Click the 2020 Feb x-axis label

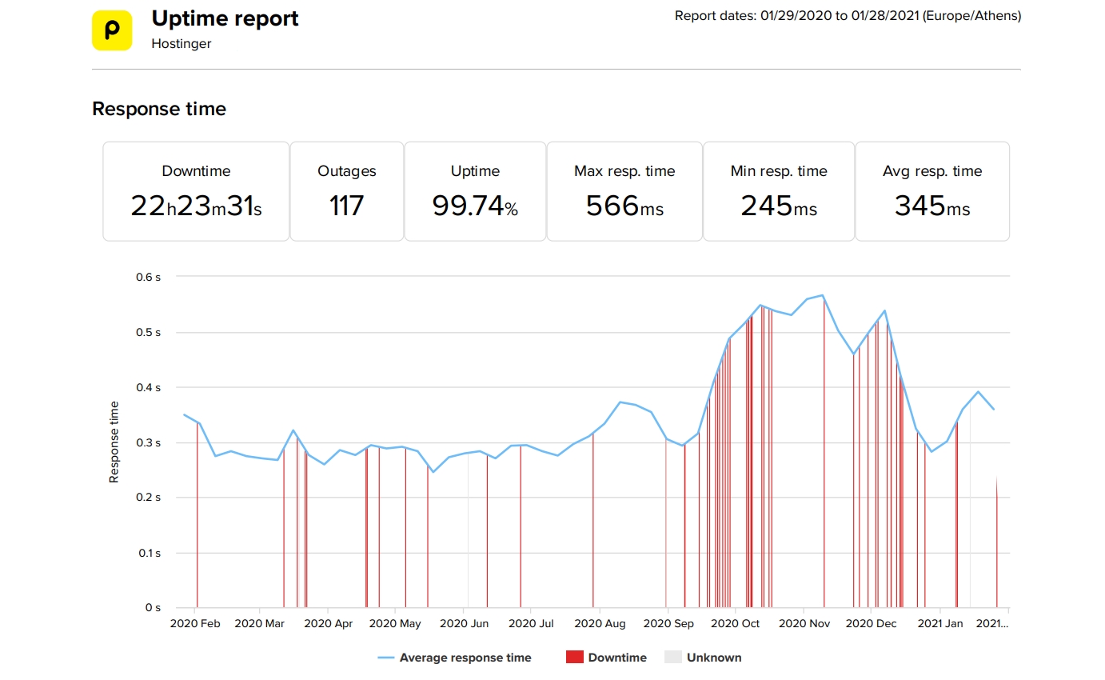pyautogui.click(x=195, y=623)
